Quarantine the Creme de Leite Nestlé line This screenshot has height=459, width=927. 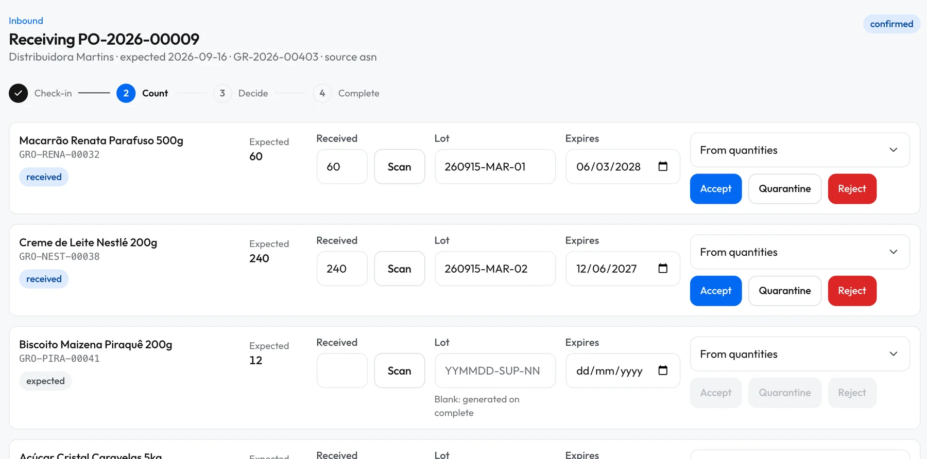tap(785, 291)
